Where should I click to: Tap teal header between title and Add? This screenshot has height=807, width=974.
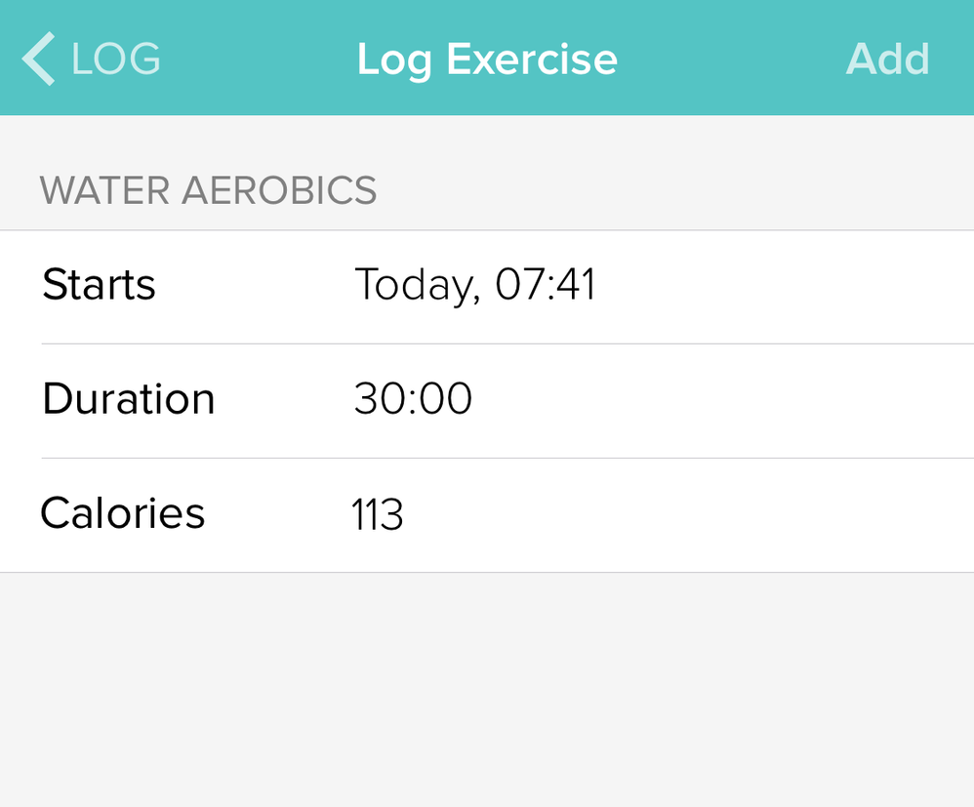point(732,59)
